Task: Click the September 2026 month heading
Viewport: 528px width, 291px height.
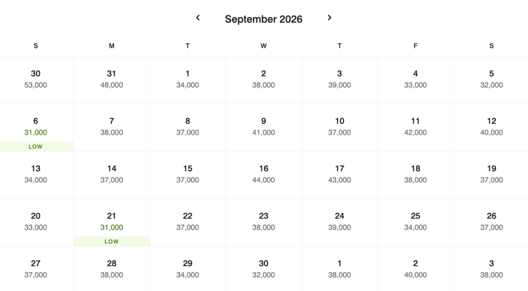Action: (x=263, y=20)
